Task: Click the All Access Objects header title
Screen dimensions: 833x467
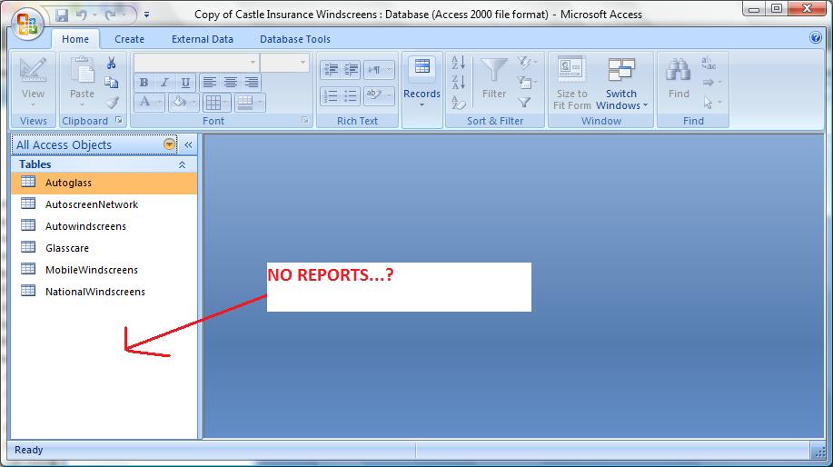Action: point(64,145)
